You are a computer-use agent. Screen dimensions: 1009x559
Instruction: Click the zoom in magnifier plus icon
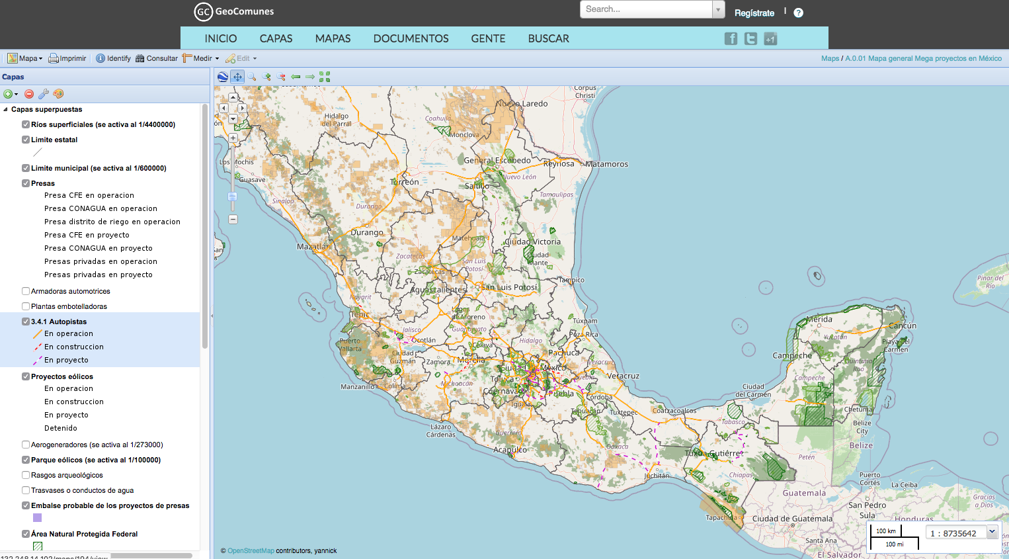point(266,77)
